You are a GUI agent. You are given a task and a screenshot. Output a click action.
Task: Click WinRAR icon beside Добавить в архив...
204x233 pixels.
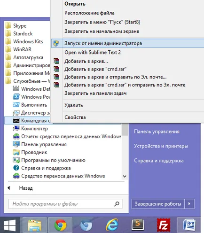[x=56, y=61]
